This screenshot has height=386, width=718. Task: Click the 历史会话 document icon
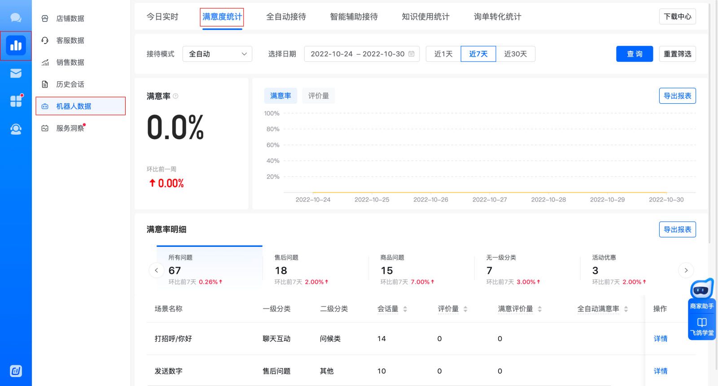click(x=45, y=84)
